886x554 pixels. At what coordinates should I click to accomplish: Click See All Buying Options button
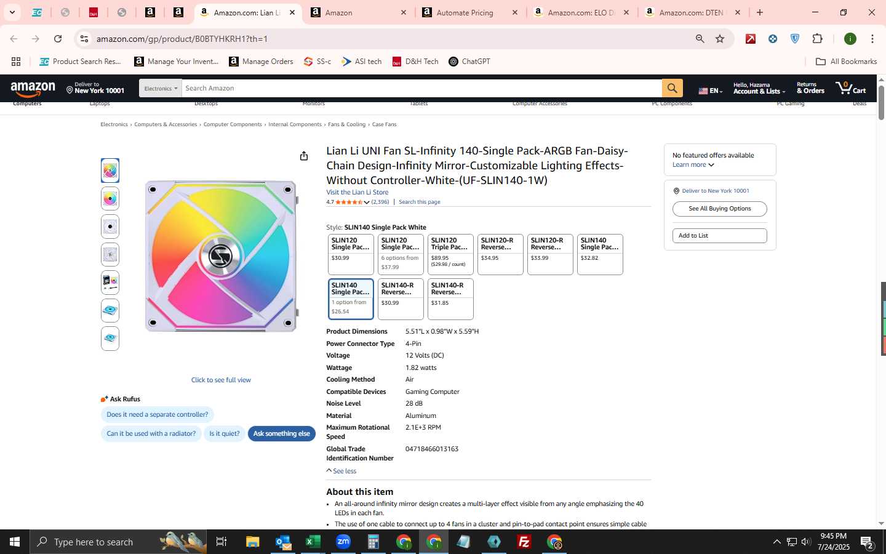point(719,209)
